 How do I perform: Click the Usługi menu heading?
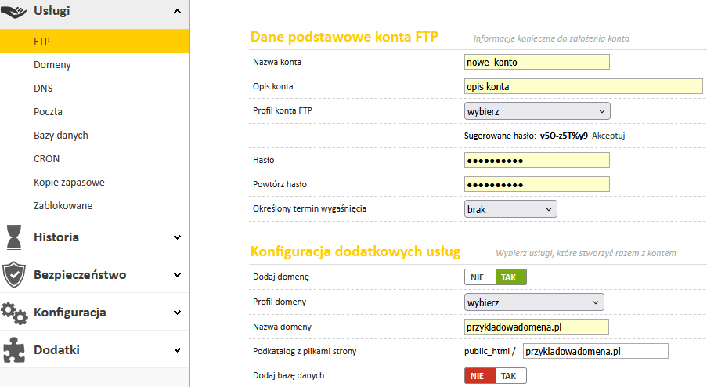[52, 11]
